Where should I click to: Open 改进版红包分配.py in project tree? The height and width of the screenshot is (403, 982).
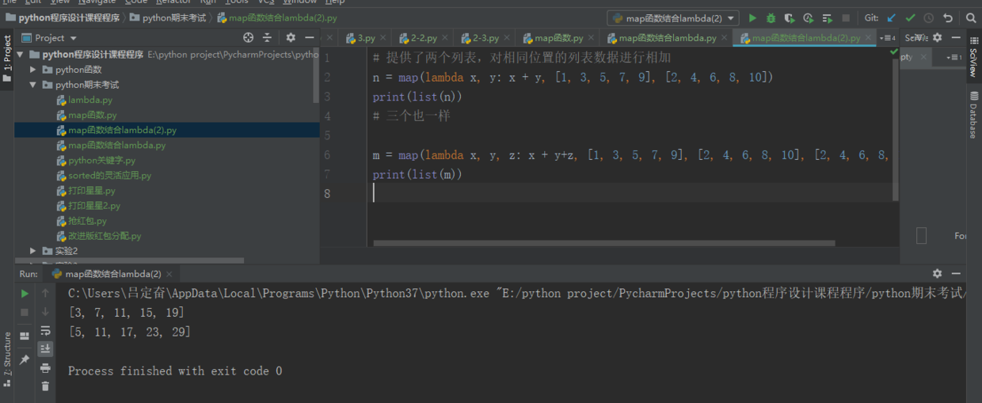coord(105,236)
